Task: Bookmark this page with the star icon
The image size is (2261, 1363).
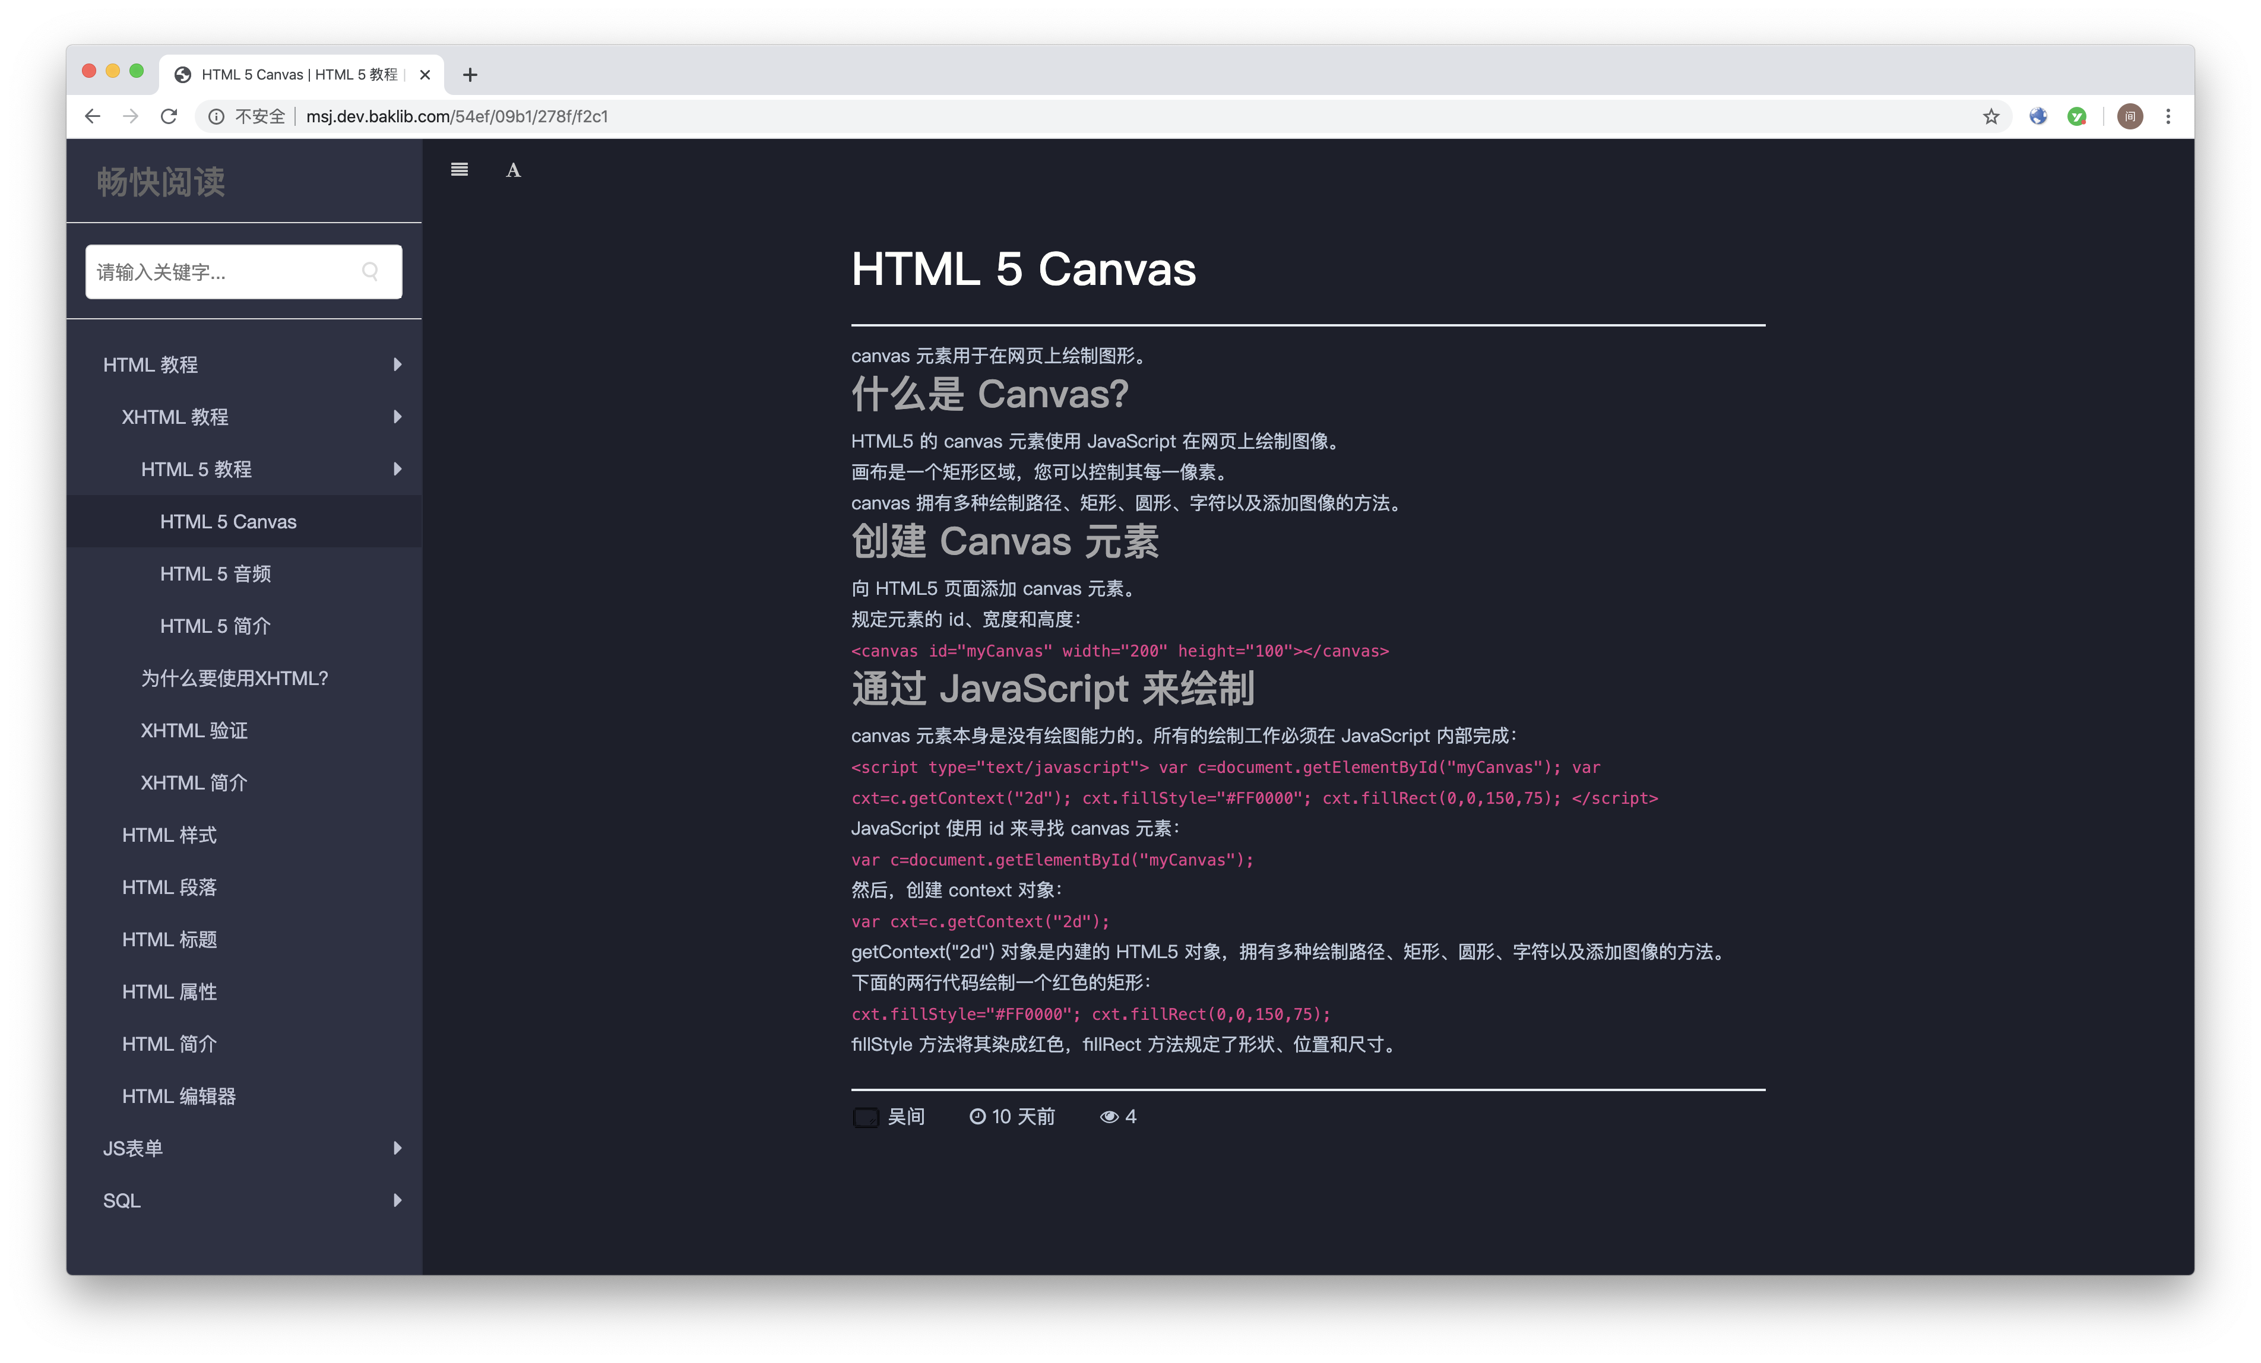Action: [x=1990, y=116]
